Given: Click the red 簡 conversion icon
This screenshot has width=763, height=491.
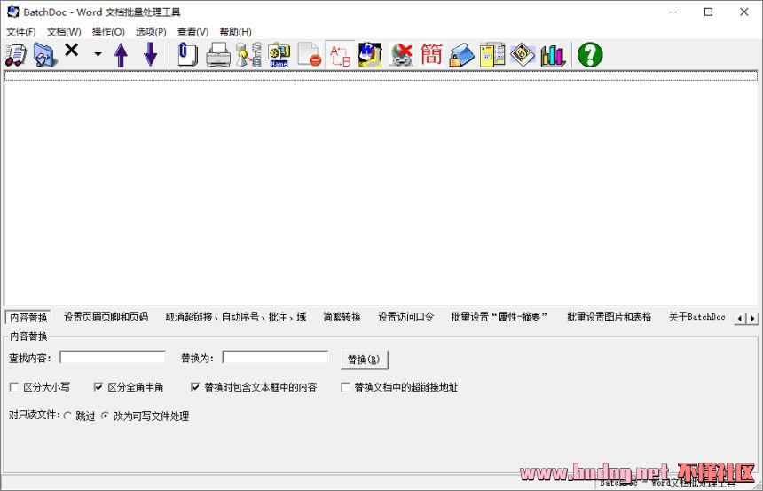Looking at the screenshot, I should [431, 54].
